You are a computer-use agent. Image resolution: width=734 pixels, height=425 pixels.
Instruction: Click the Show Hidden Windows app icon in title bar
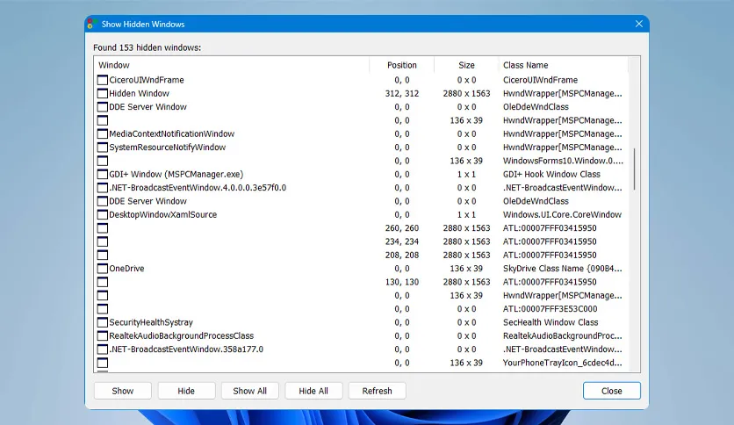(x=91, y=24)
